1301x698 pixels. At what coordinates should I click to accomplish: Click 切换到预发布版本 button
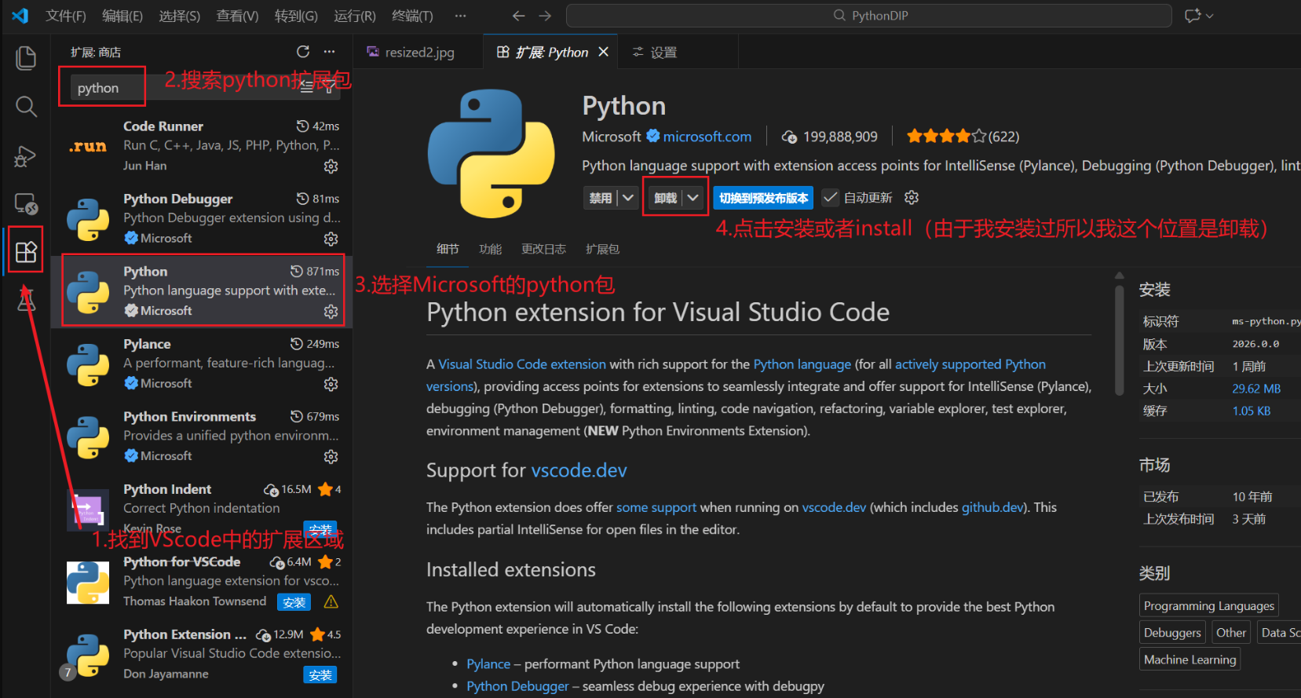click(x=763, y=198)
